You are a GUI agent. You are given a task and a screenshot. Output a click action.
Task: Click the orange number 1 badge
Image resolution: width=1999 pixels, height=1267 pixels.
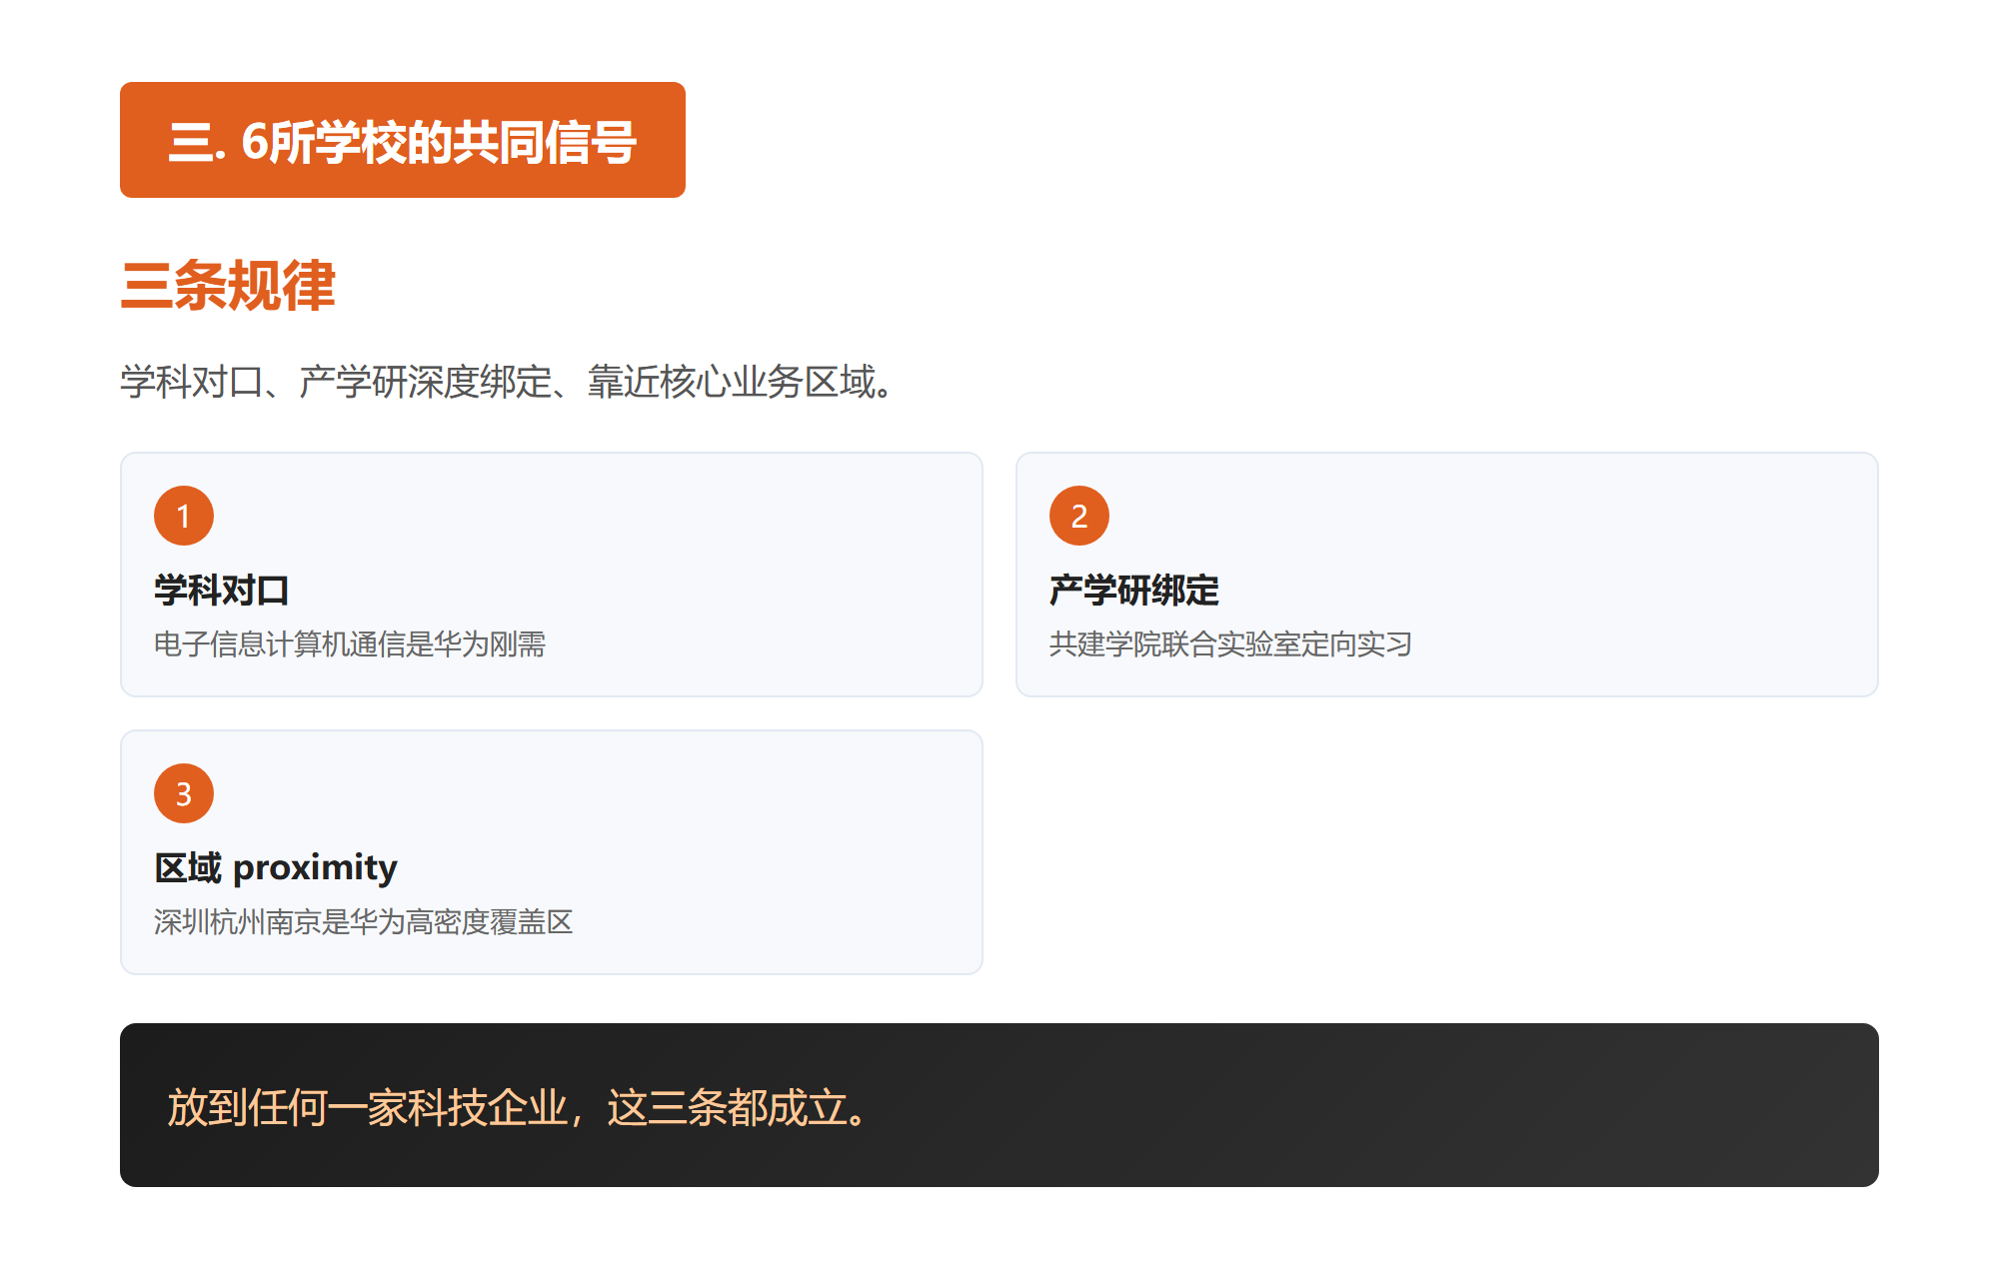pos(184,516)
